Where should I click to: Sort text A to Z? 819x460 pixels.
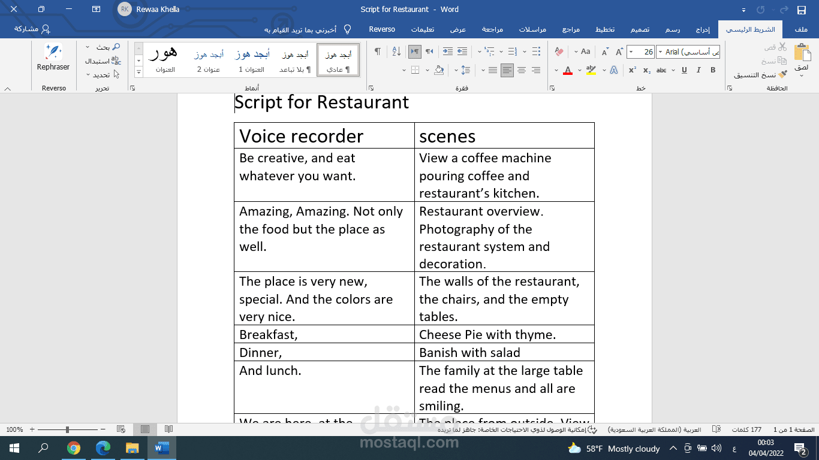[396, 52]
